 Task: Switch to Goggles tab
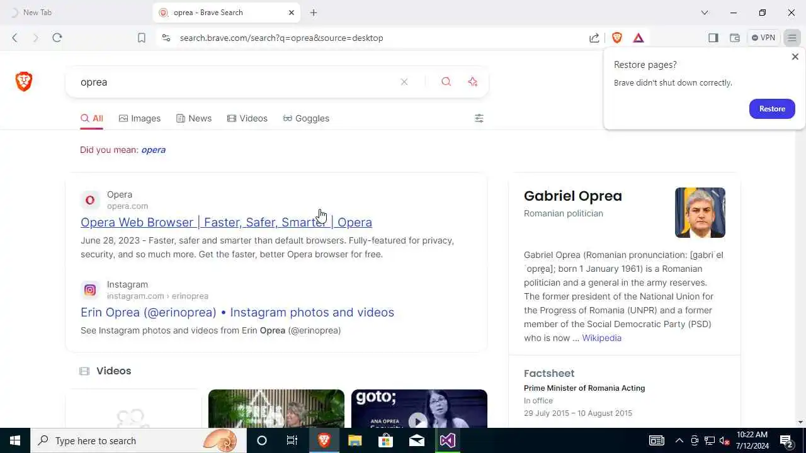coord(306,118)
